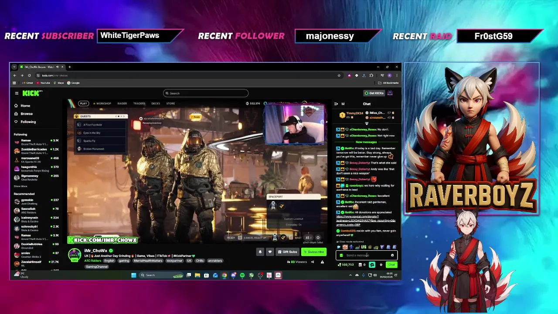
Task: Select the GamingChannel tag
Action: pyautogui.click(x=96, y=266)
